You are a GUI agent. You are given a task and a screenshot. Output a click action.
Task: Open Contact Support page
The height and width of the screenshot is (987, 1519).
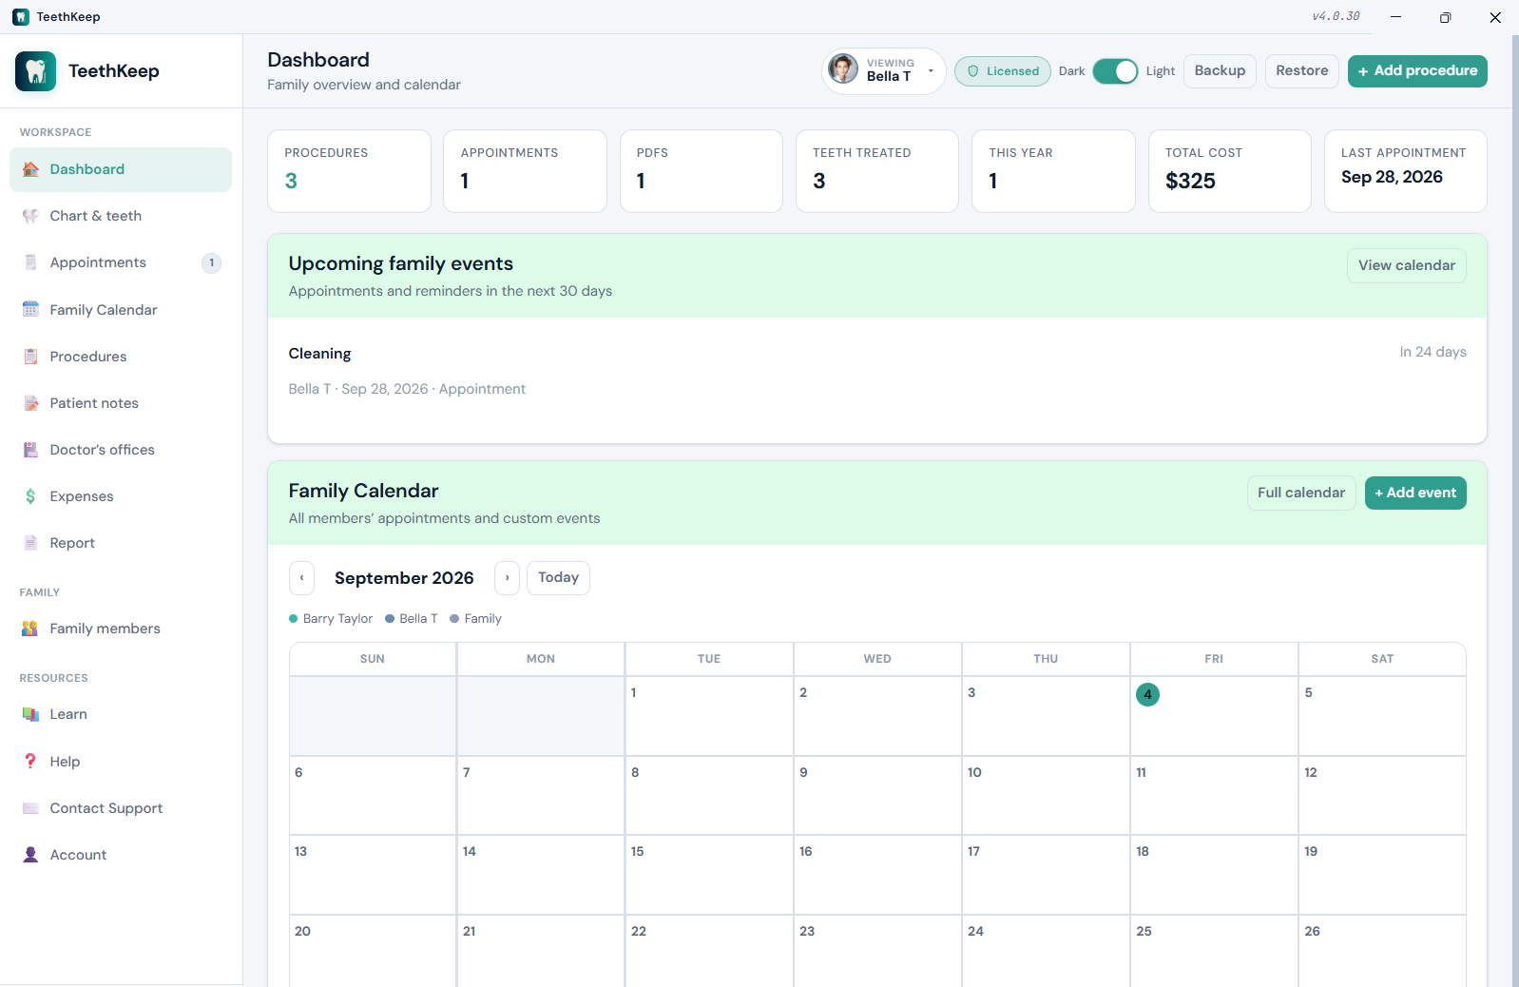[x=121, y=808]
